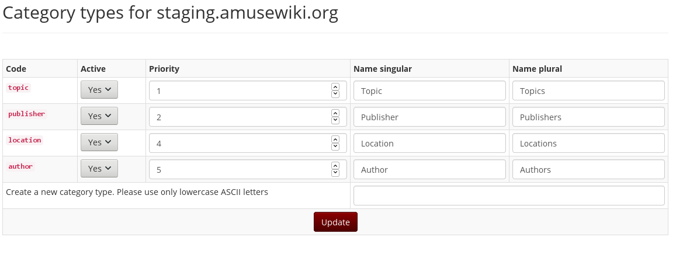Open the Active dropdown for topic
This screenshot has height=258, width=676.
click(x=99, y=89)
